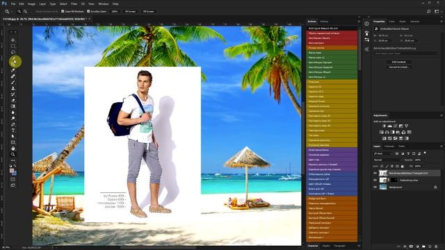Switch to the Paths tab

(402, 147)
